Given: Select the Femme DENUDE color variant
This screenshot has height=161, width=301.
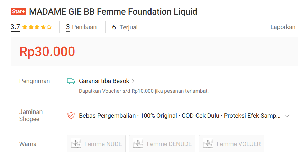Looking at the screenshot, I should pos(162,144).
